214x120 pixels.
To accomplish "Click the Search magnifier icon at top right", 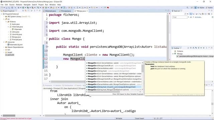I will point(187,8).
